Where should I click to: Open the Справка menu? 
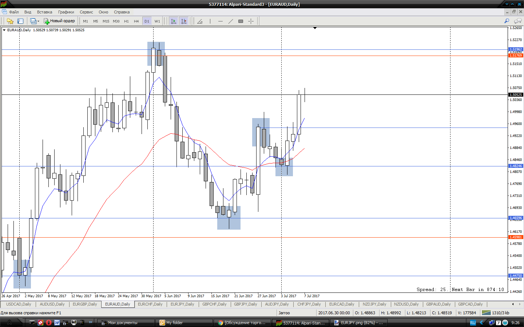[122, 12]
